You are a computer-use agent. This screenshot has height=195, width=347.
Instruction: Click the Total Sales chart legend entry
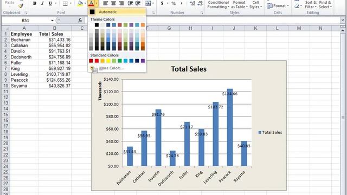point(271,132)
